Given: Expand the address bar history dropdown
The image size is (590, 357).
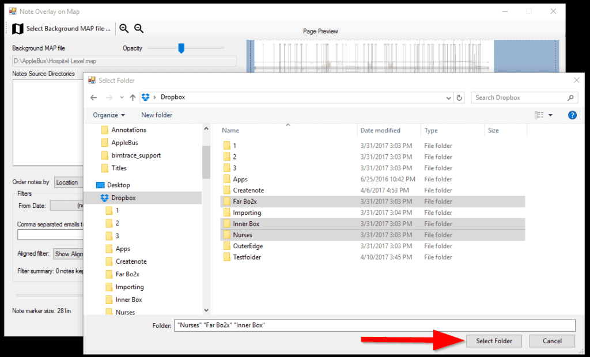Looking at the screenshot, I should (x=449, y=98).
